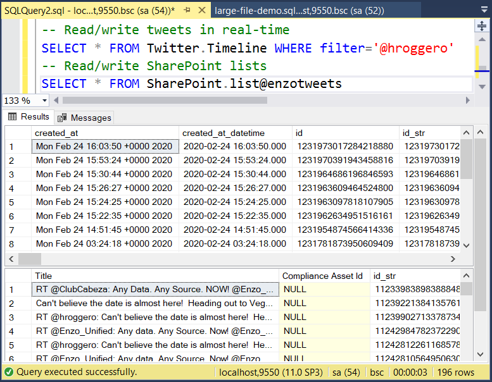This screenshot has width=492, height=382.
Task: Select cell 2020-02-24 03:24:18.000
Action: tap(236, 243)
